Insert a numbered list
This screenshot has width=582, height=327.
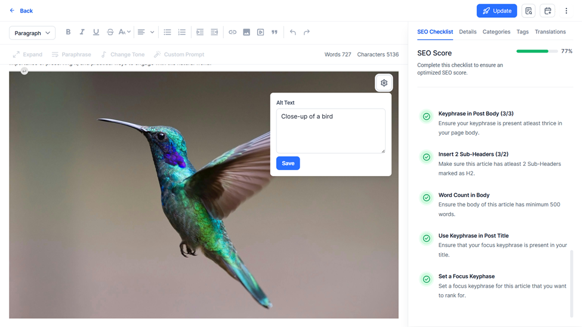pyautogui.click(x=182, y=32)
